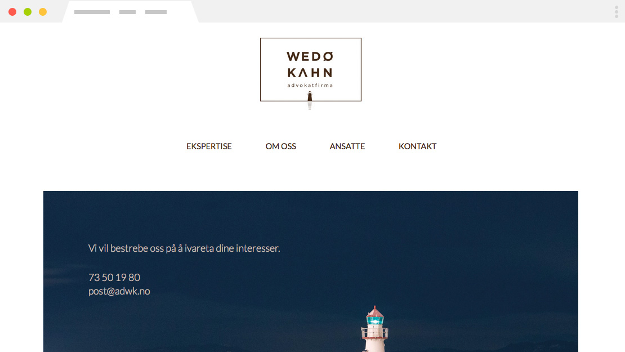Viewport: 625px width, 352px height.
Task: Go to the OM OSS page
Action: pos(280,146)
